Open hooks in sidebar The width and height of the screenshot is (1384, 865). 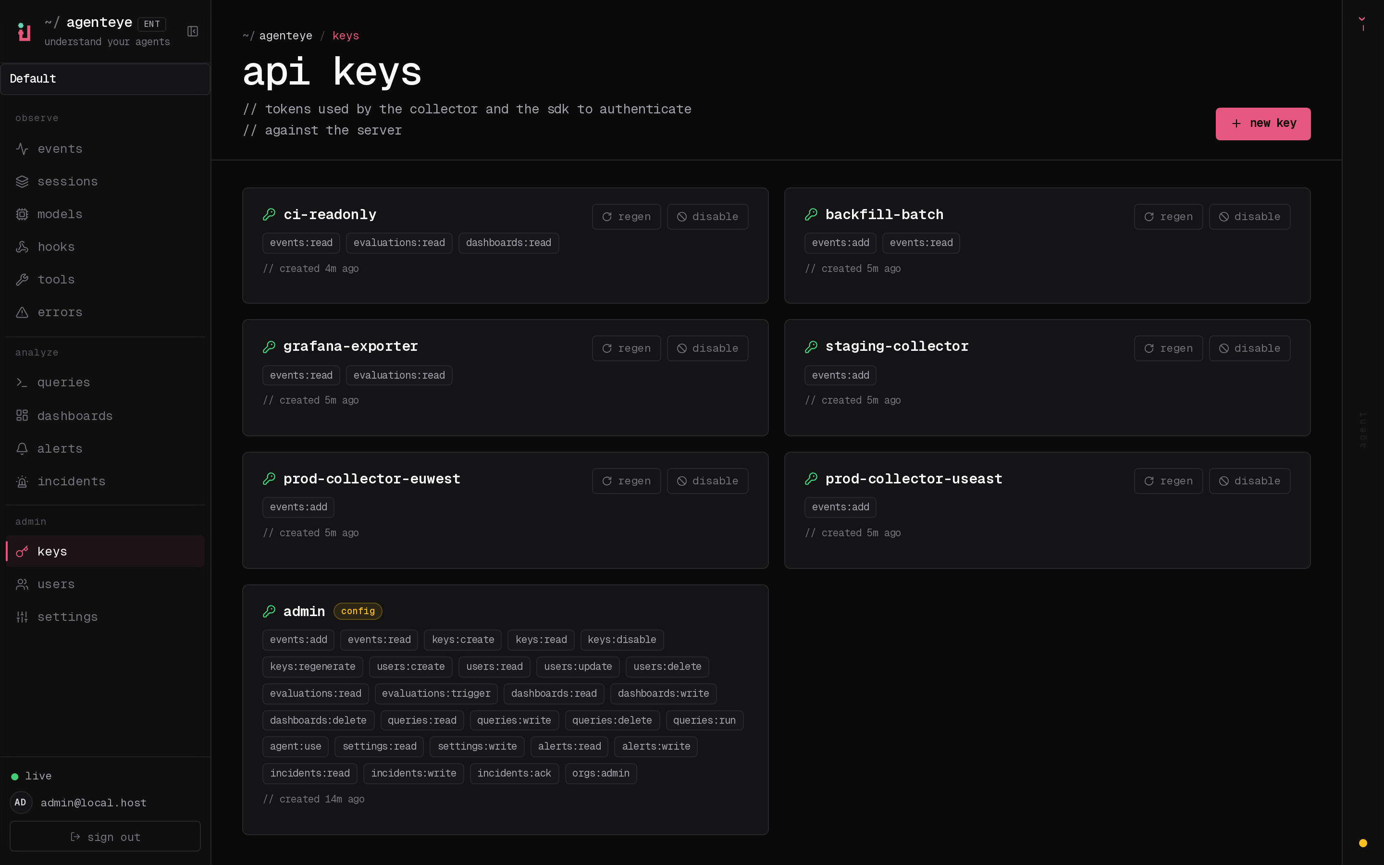105,247
